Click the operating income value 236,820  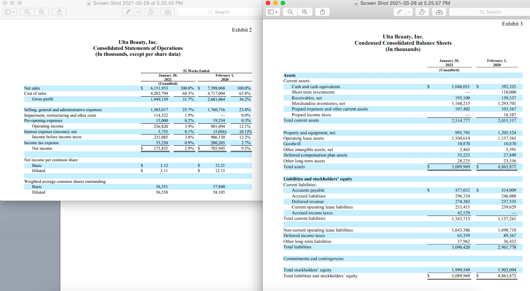[161, 126]
